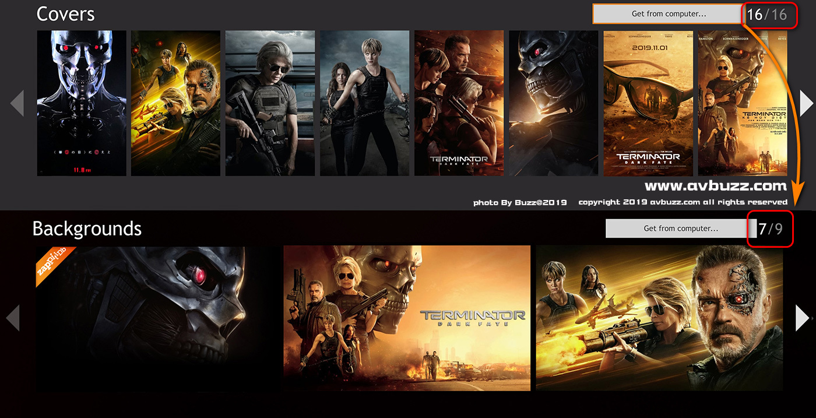Click the Covers right scroll arrow
The width and height of the screenshot is (816, 418).
[x=806, y=103]
